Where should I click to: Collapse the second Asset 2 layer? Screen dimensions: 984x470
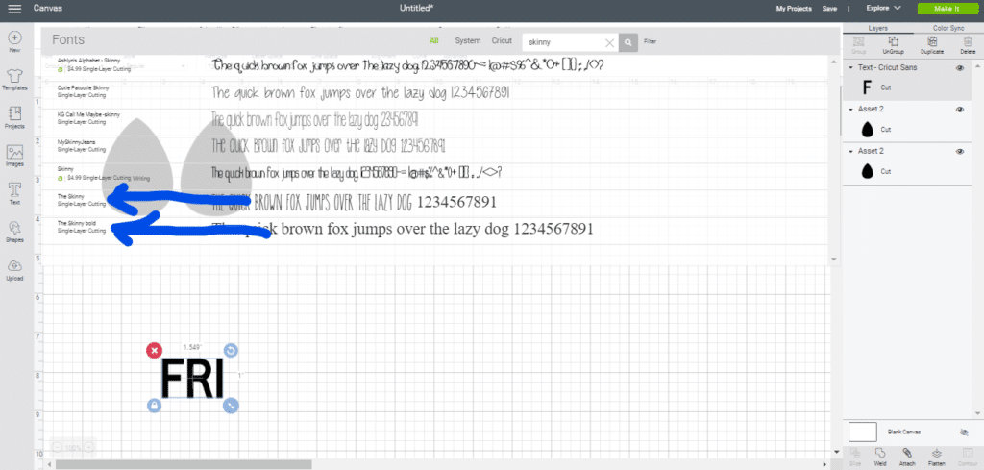click(x=850, y=152)
